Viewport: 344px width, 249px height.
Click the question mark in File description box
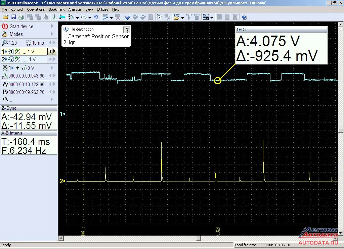point(127,30)
